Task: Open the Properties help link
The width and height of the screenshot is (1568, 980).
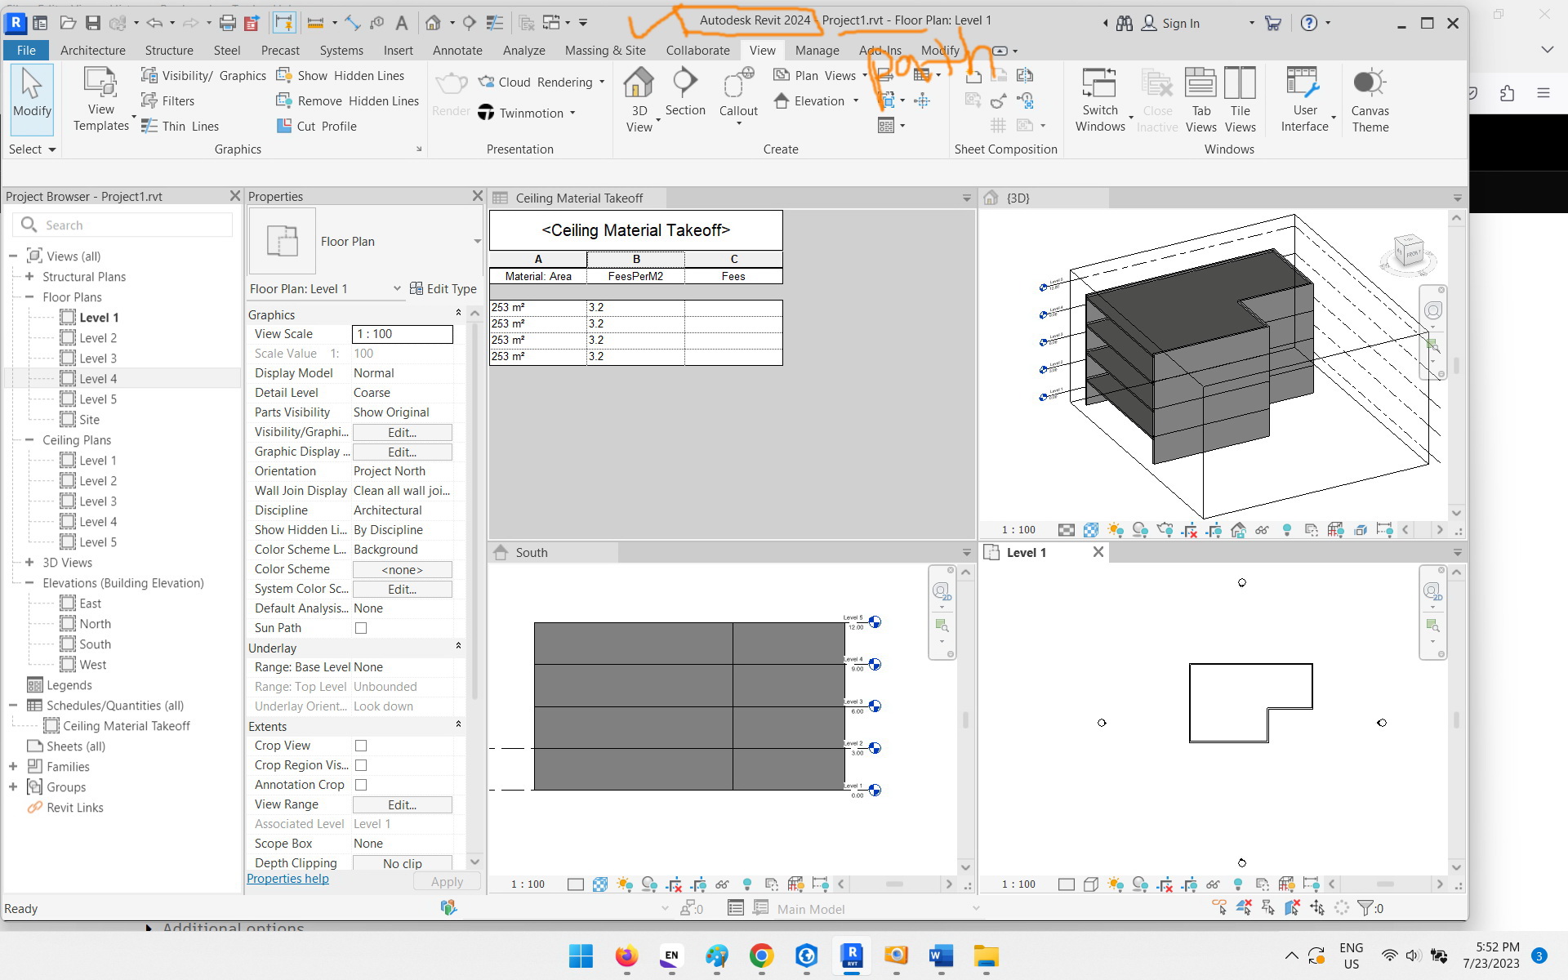Action: (x=287, y=878)
